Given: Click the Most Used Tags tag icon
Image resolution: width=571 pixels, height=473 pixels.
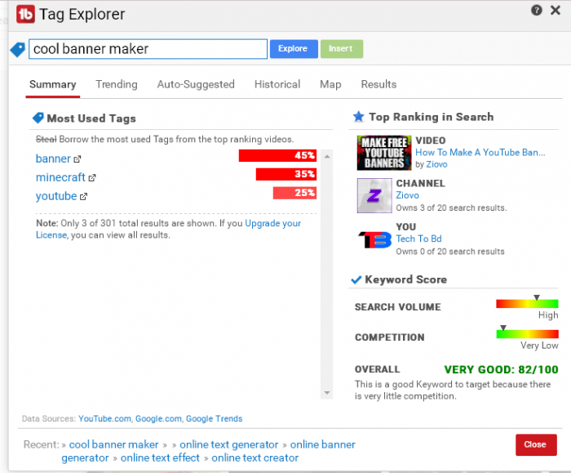Looking at the screenshot, I should [38, 118].
